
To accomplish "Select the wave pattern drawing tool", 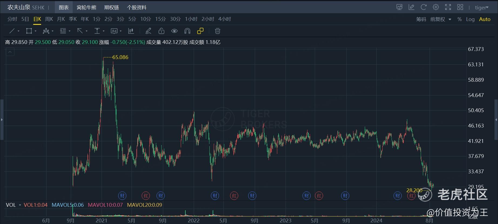I will click(46, 31).
